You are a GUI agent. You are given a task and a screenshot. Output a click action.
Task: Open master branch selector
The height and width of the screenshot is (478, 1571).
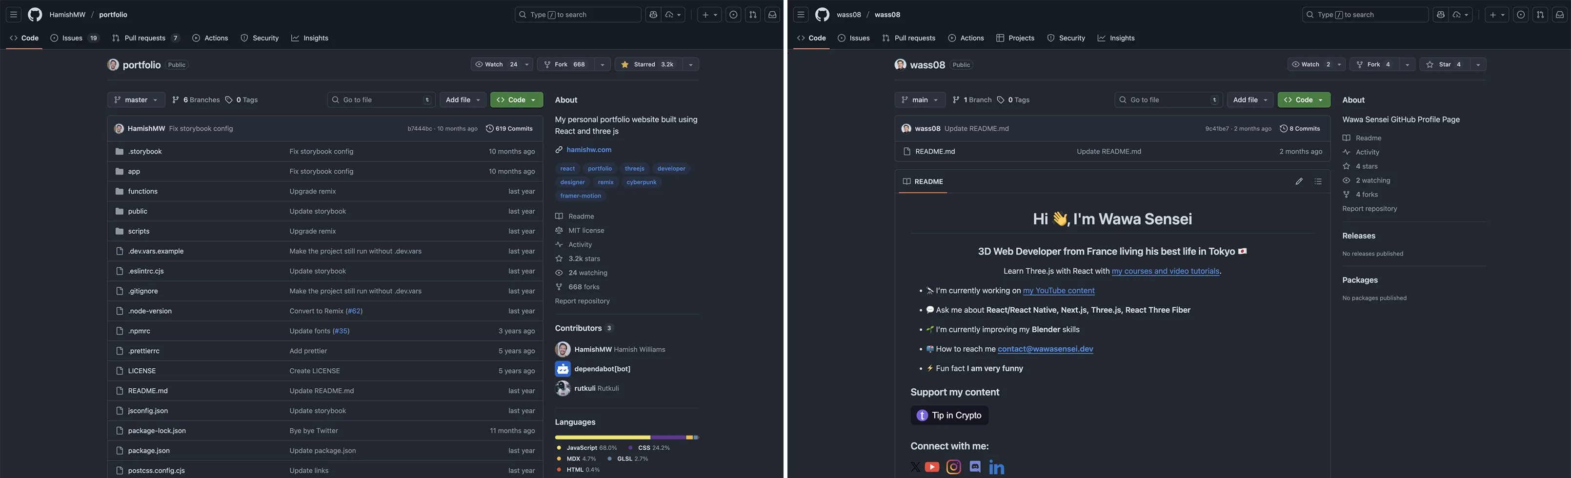pyautogui.click(x=136, y=100)
